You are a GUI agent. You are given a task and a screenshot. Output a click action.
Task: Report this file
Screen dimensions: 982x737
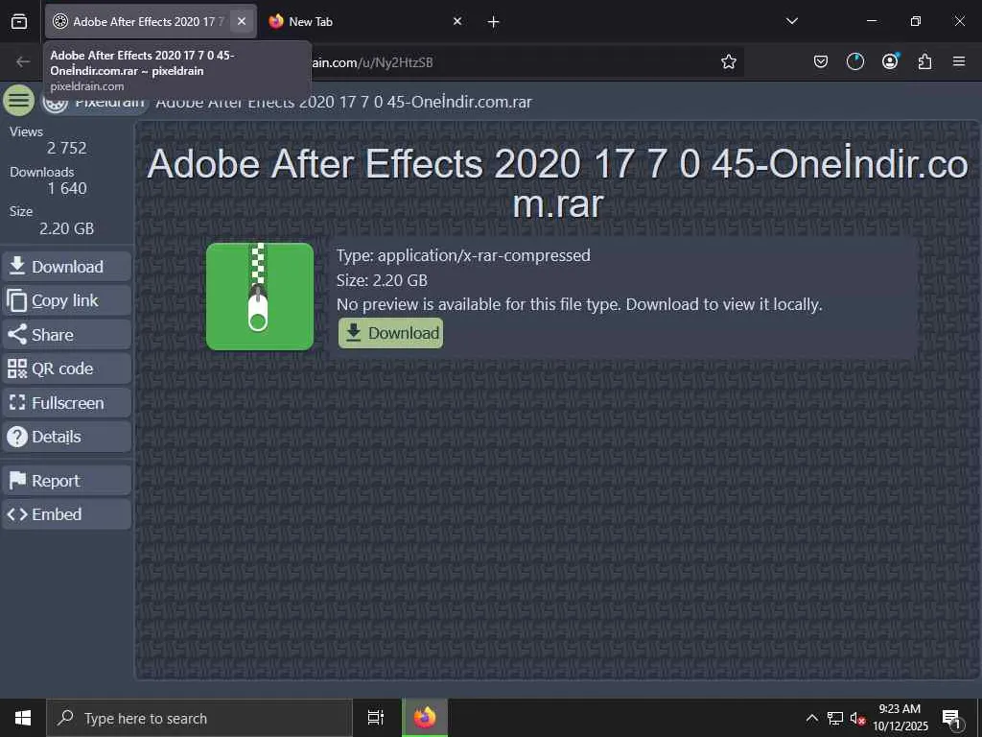pyautogui.click(x=66, y=481)
